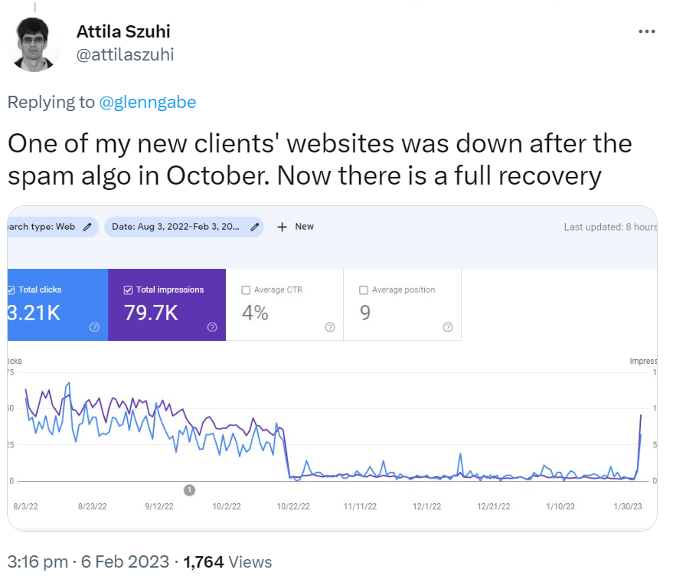Open help for Average position metric
This screenshot has width=673, height=586.
point(447,327)
